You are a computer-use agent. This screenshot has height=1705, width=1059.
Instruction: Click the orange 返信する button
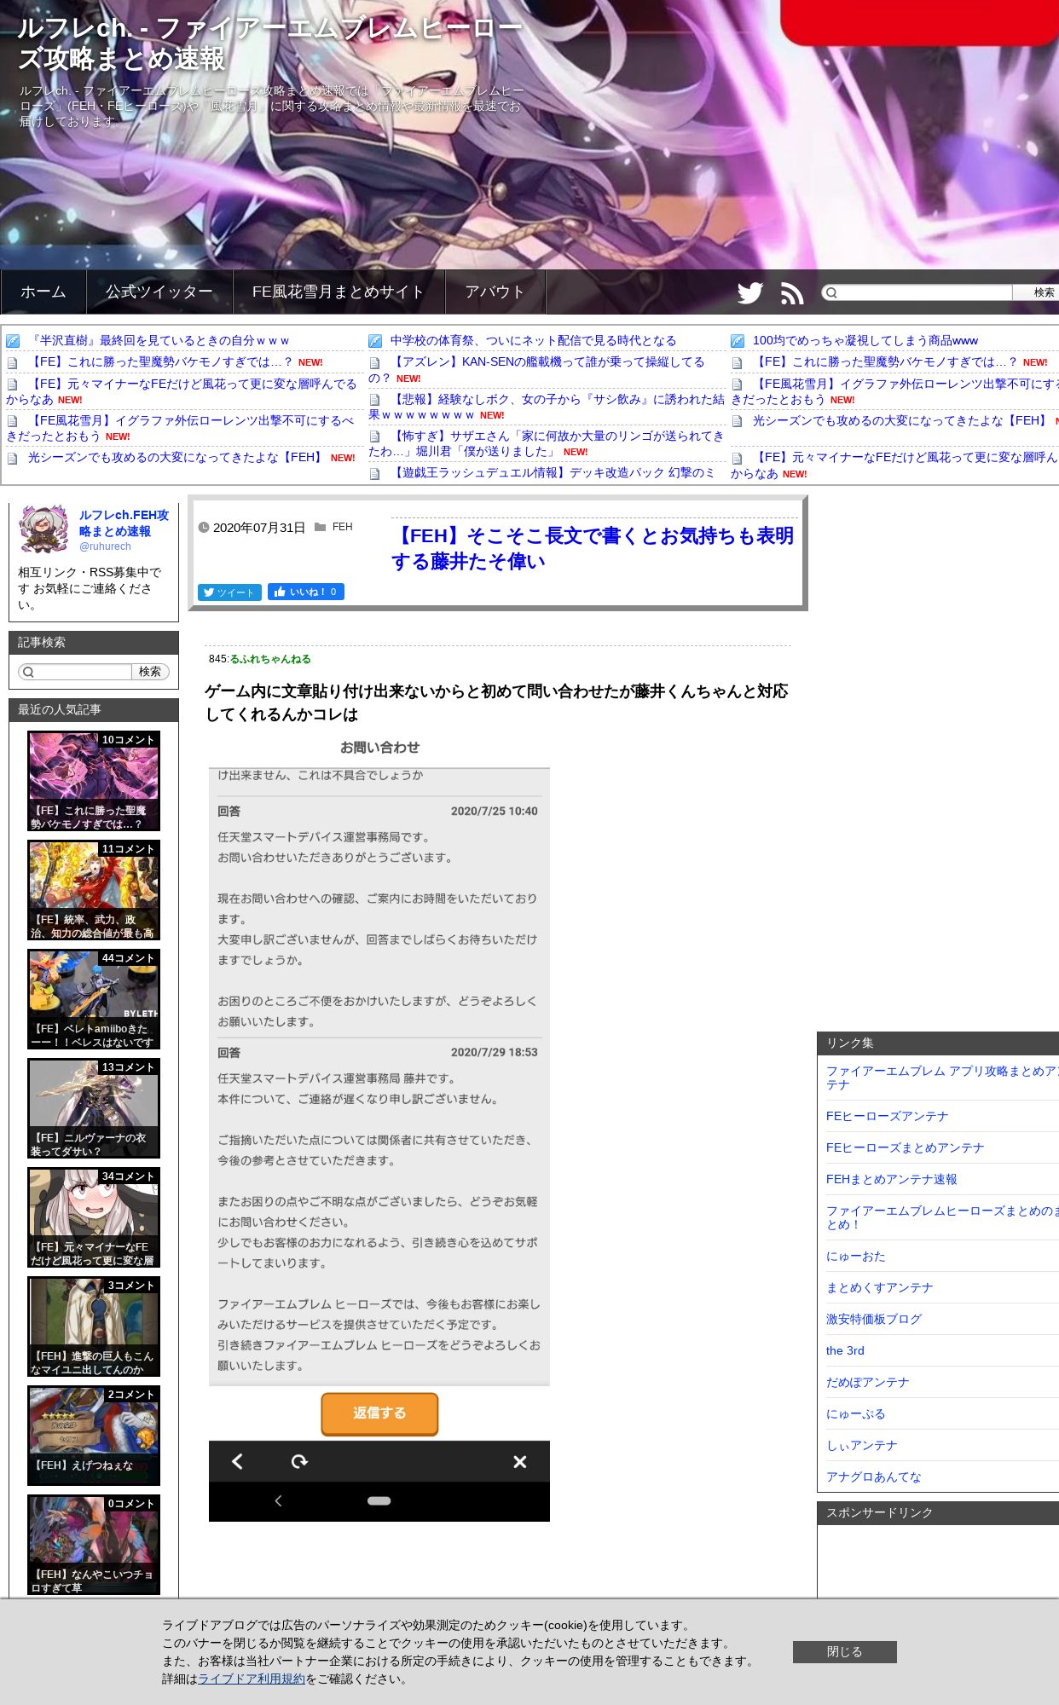coord(379,1413)
